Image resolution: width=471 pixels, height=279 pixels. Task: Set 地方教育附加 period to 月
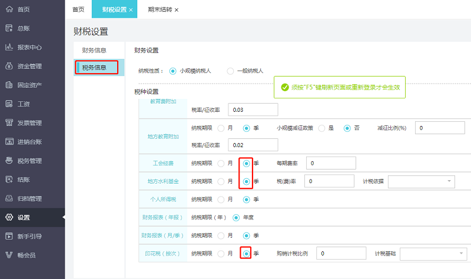[x=221, y=128]
